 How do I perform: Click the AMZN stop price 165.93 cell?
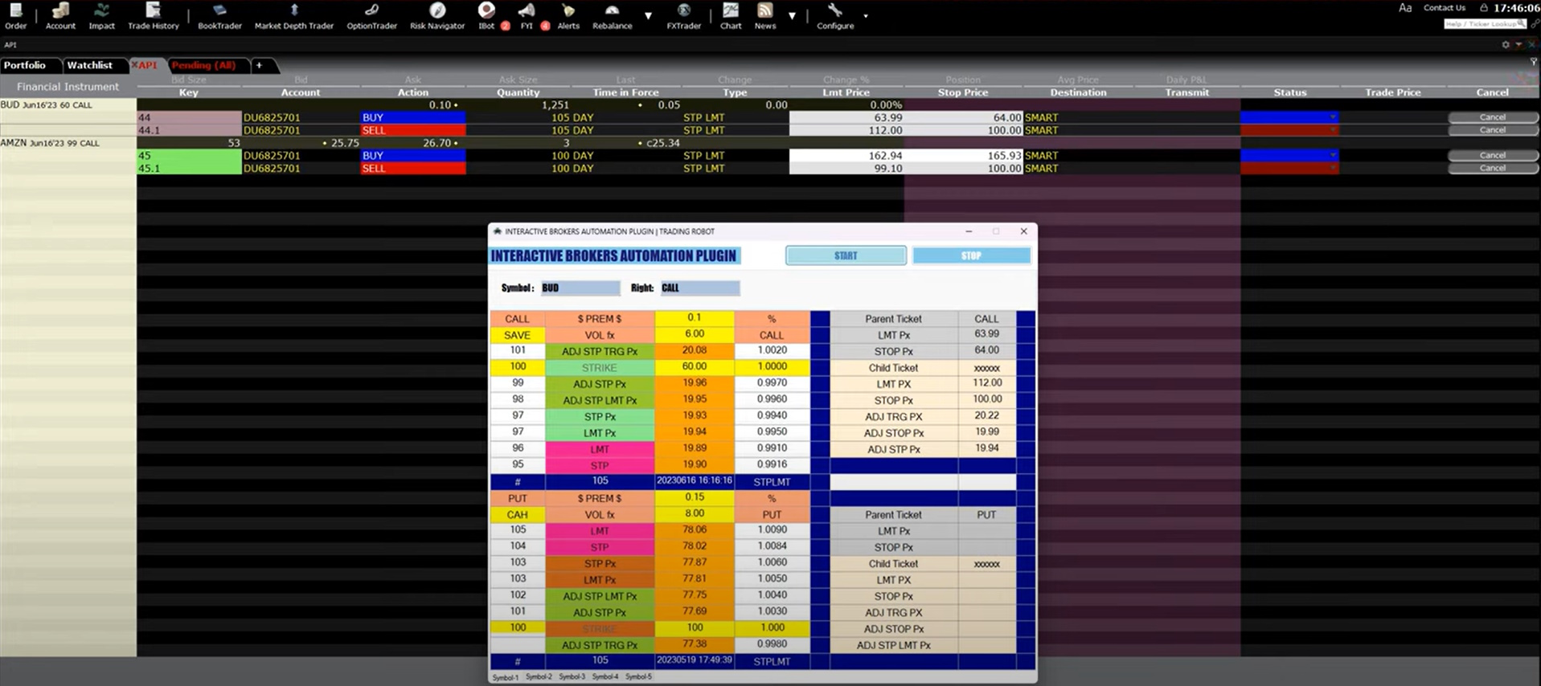(963, 155)
